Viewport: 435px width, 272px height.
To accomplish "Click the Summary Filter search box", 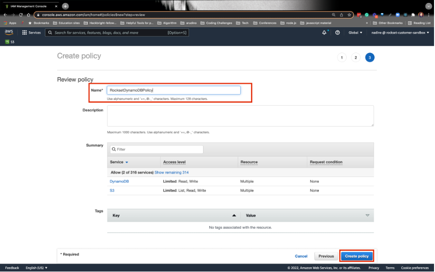I will [x=156, y=150].
